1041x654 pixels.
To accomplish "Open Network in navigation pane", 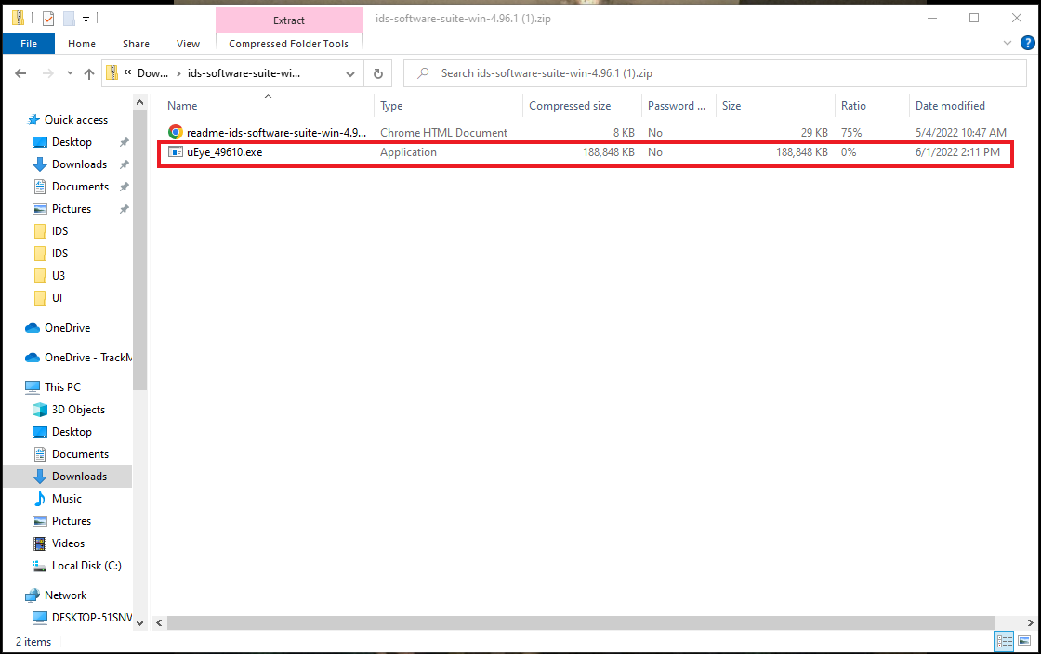I will click(x=65, y=595).
